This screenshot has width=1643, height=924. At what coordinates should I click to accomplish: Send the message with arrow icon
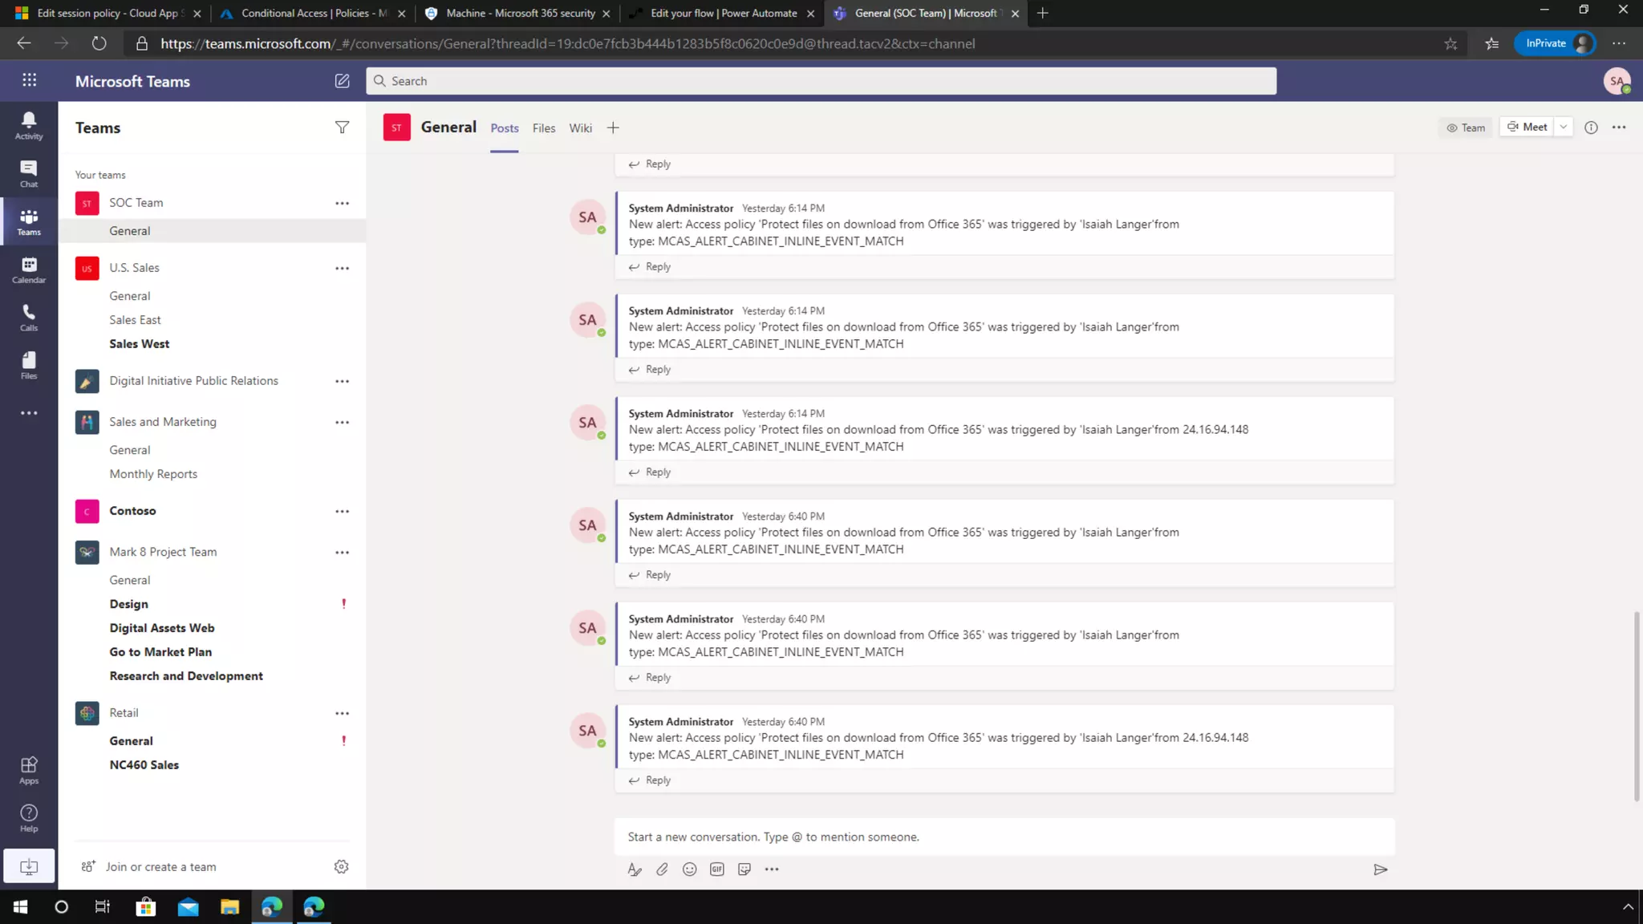(1380, 869)
